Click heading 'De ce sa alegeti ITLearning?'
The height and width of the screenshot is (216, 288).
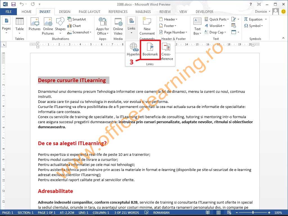[72, 143]
